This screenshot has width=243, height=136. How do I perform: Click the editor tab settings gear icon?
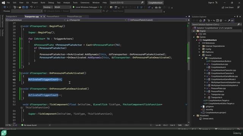(x=189, y=17)
